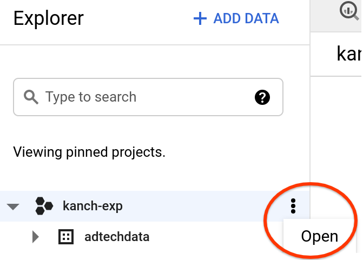The width and height of the screenshot is (363, 260).
Task: Select the kanch-exp project name
Action: pos(93,206)
